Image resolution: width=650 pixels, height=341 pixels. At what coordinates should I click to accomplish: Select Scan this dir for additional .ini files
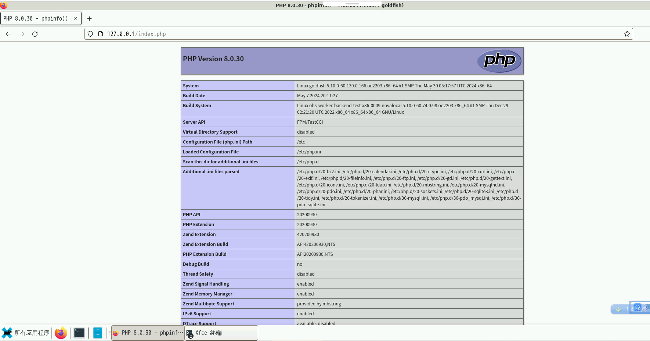point(220,162)
